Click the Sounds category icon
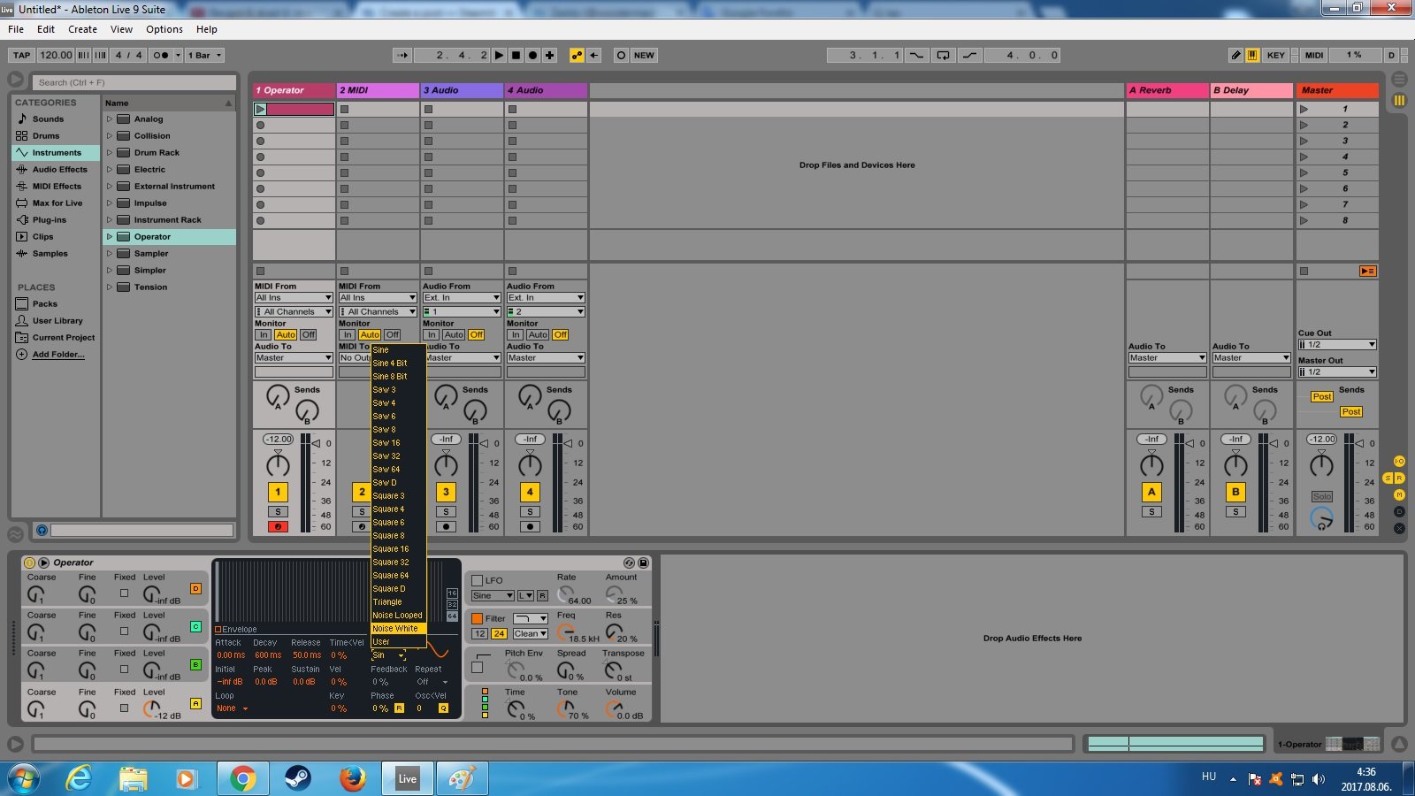 22,119
